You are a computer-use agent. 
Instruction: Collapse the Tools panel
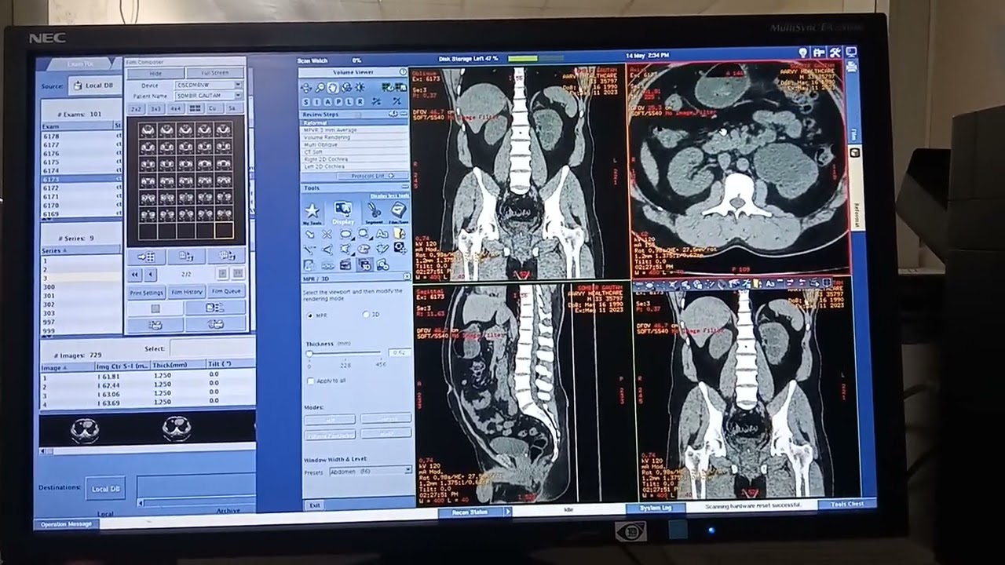(x=405, y=187)
